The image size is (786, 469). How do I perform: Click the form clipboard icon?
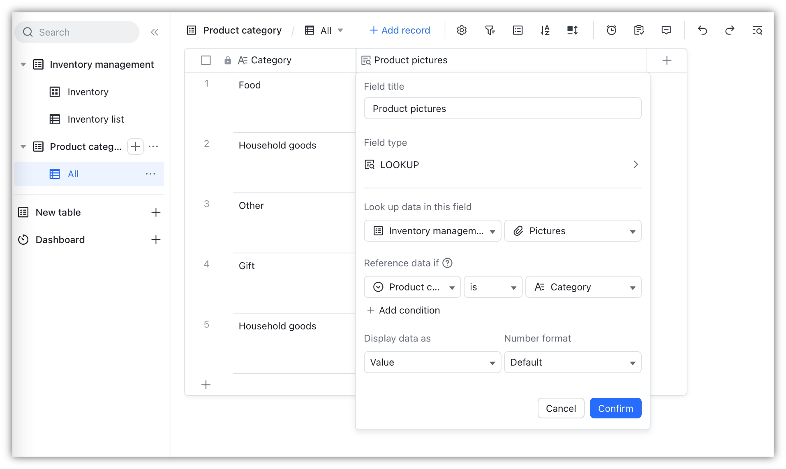639,30
